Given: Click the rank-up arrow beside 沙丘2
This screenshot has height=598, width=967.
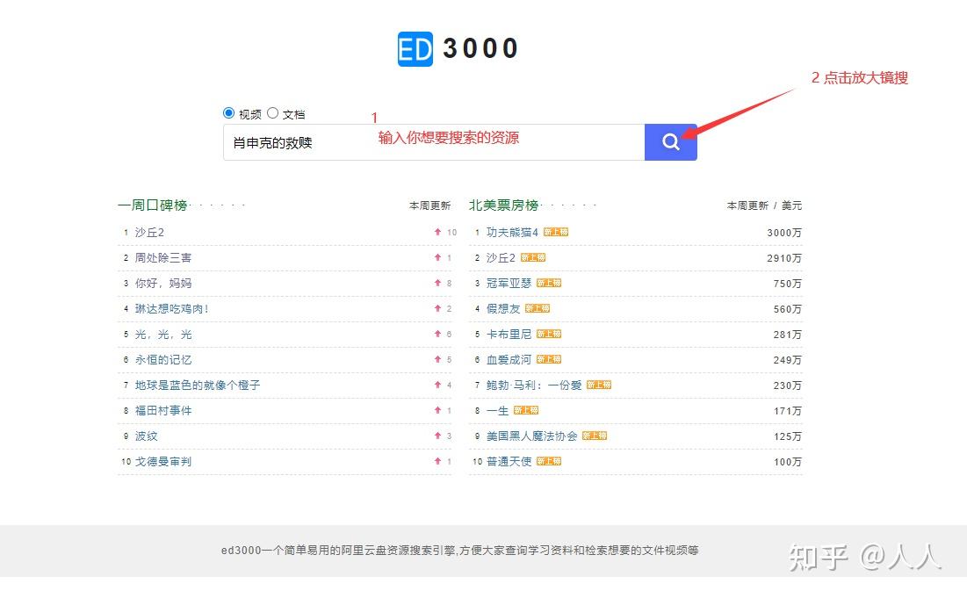Looking at the screenshot, I should tap(437, 232).
